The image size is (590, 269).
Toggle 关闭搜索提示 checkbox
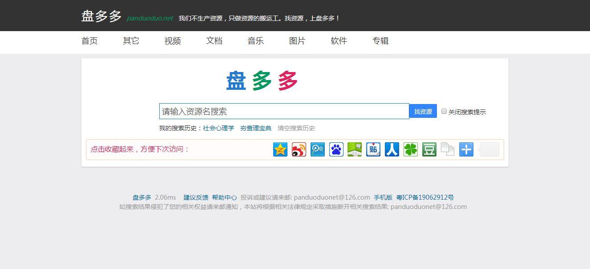coord(444,111)
